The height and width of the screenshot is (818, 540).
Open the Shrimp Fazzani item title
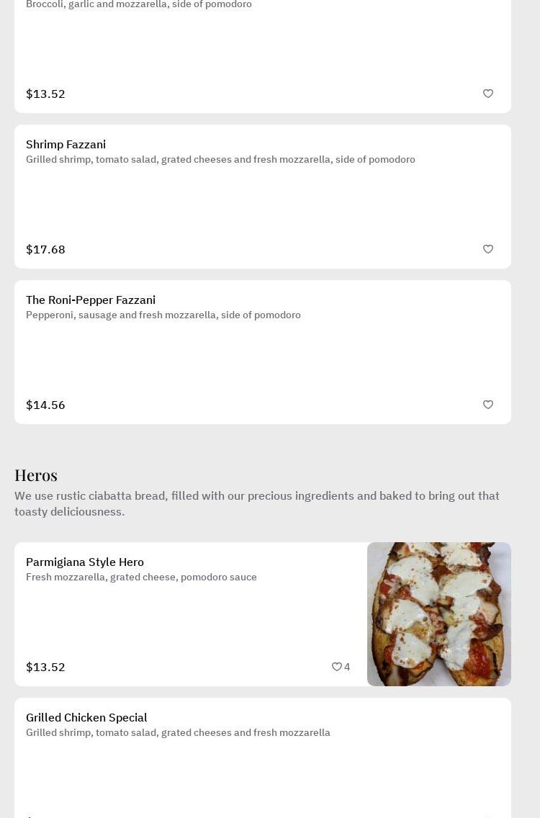pyautogui.click(x=66, y=144)
